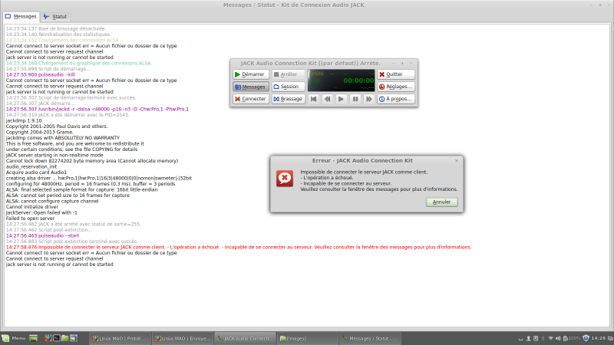Quit the application via Quitter

[396, 74]
